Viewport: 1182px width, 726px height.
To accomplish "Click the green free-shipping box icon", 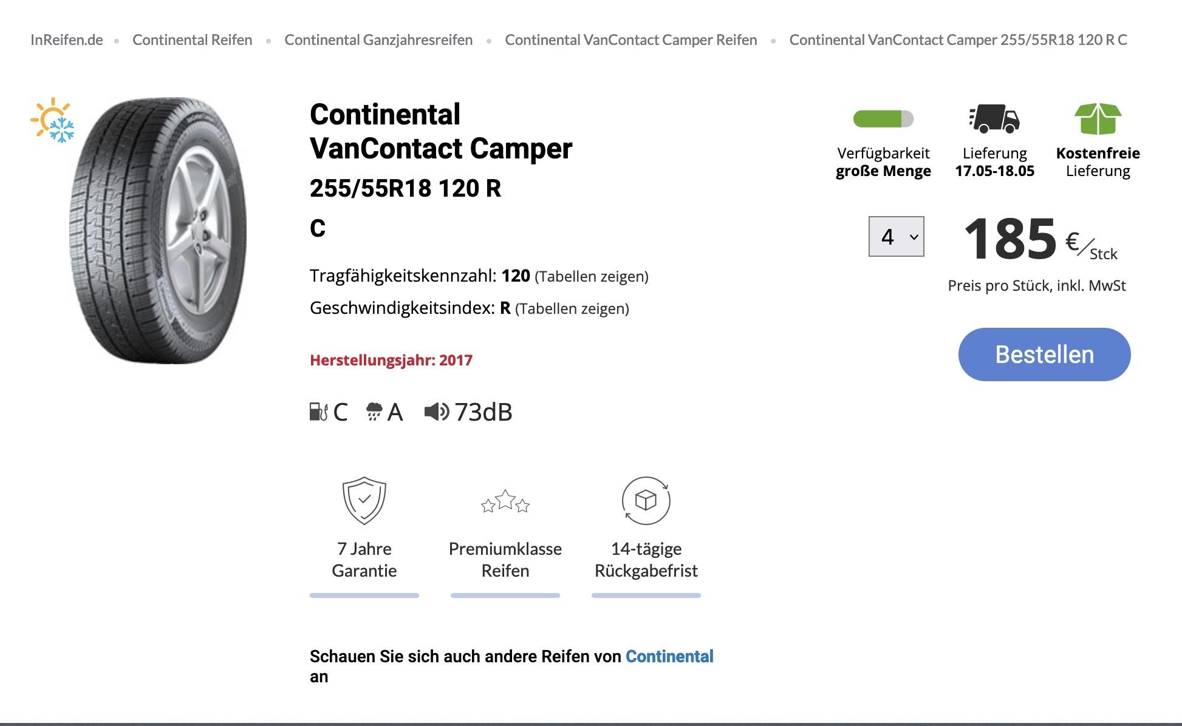I will (1098, 118).
